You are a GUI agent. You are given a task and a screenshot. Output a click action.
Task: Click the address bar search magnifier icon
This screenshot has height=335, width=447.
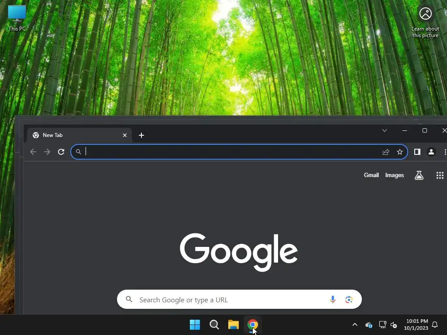[79, 152]
